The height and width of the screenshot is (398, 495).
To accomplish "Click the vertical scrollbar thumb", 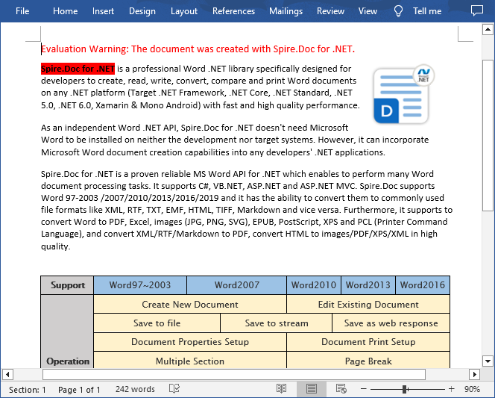I will (x=488, y=135).
